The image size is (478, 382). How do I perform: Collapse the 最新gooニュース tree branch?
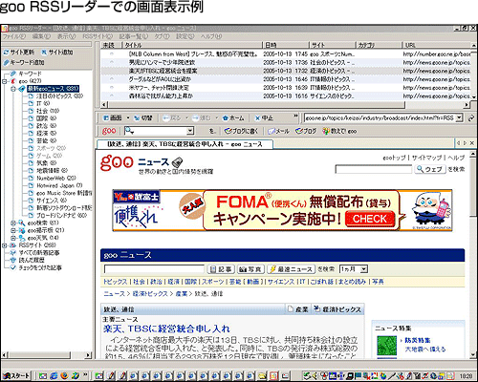click(x=12, y=89)
